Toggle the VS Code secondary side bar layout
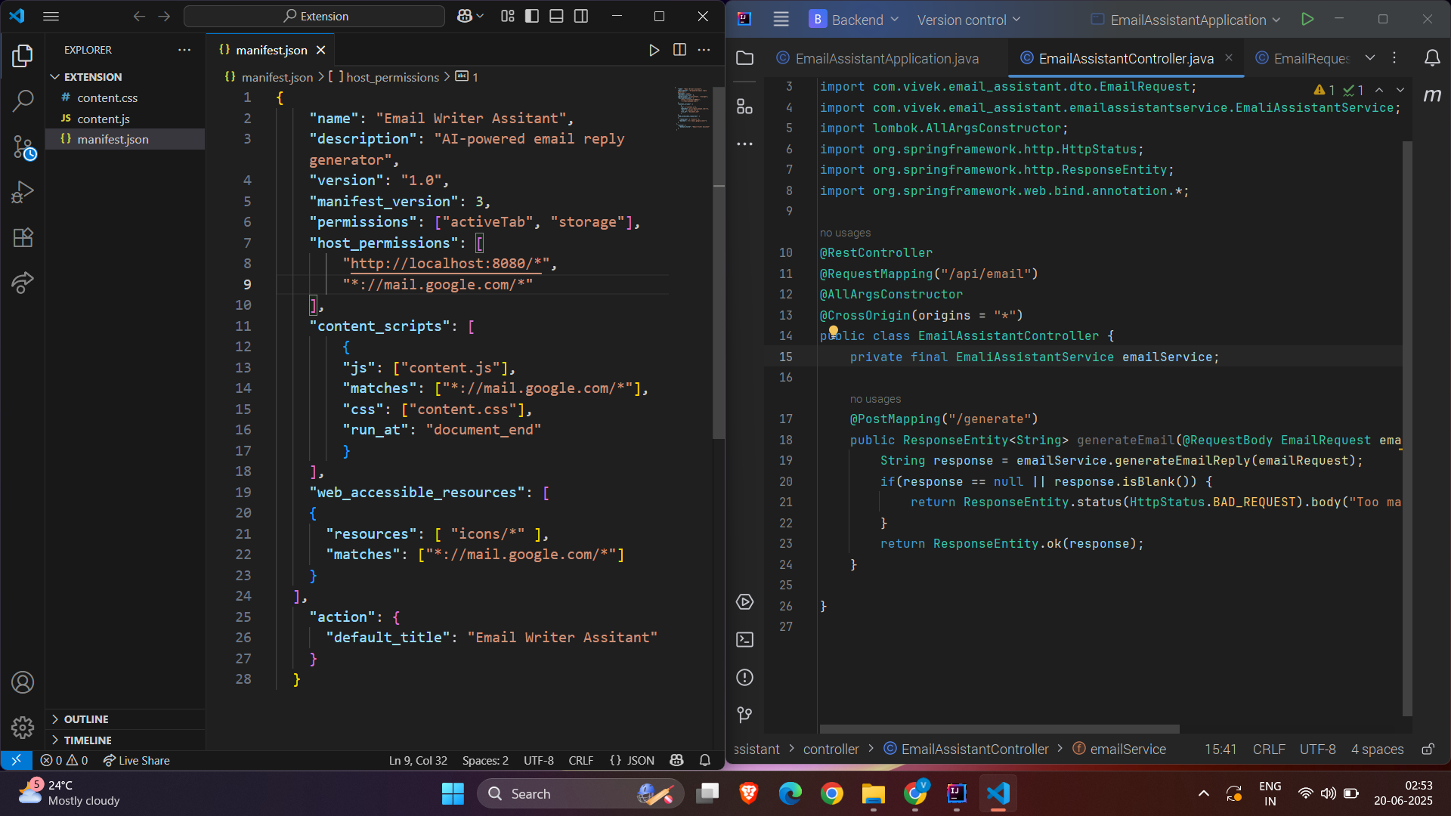The height and width of the screenshot is (816, 1451). (581, 16)
